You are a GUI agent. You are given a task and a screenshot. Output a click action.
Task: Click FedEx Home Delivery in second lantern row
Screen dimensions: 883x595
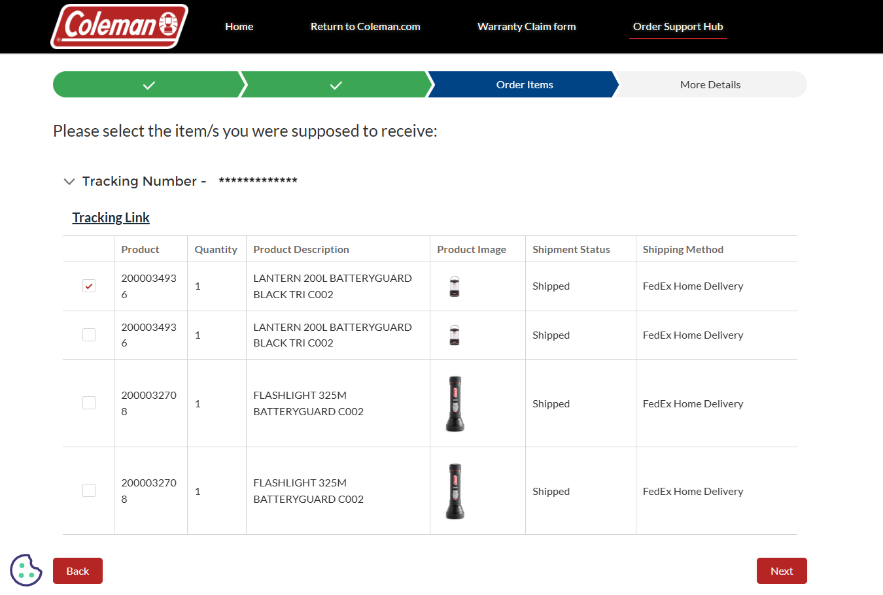[693, 335]
